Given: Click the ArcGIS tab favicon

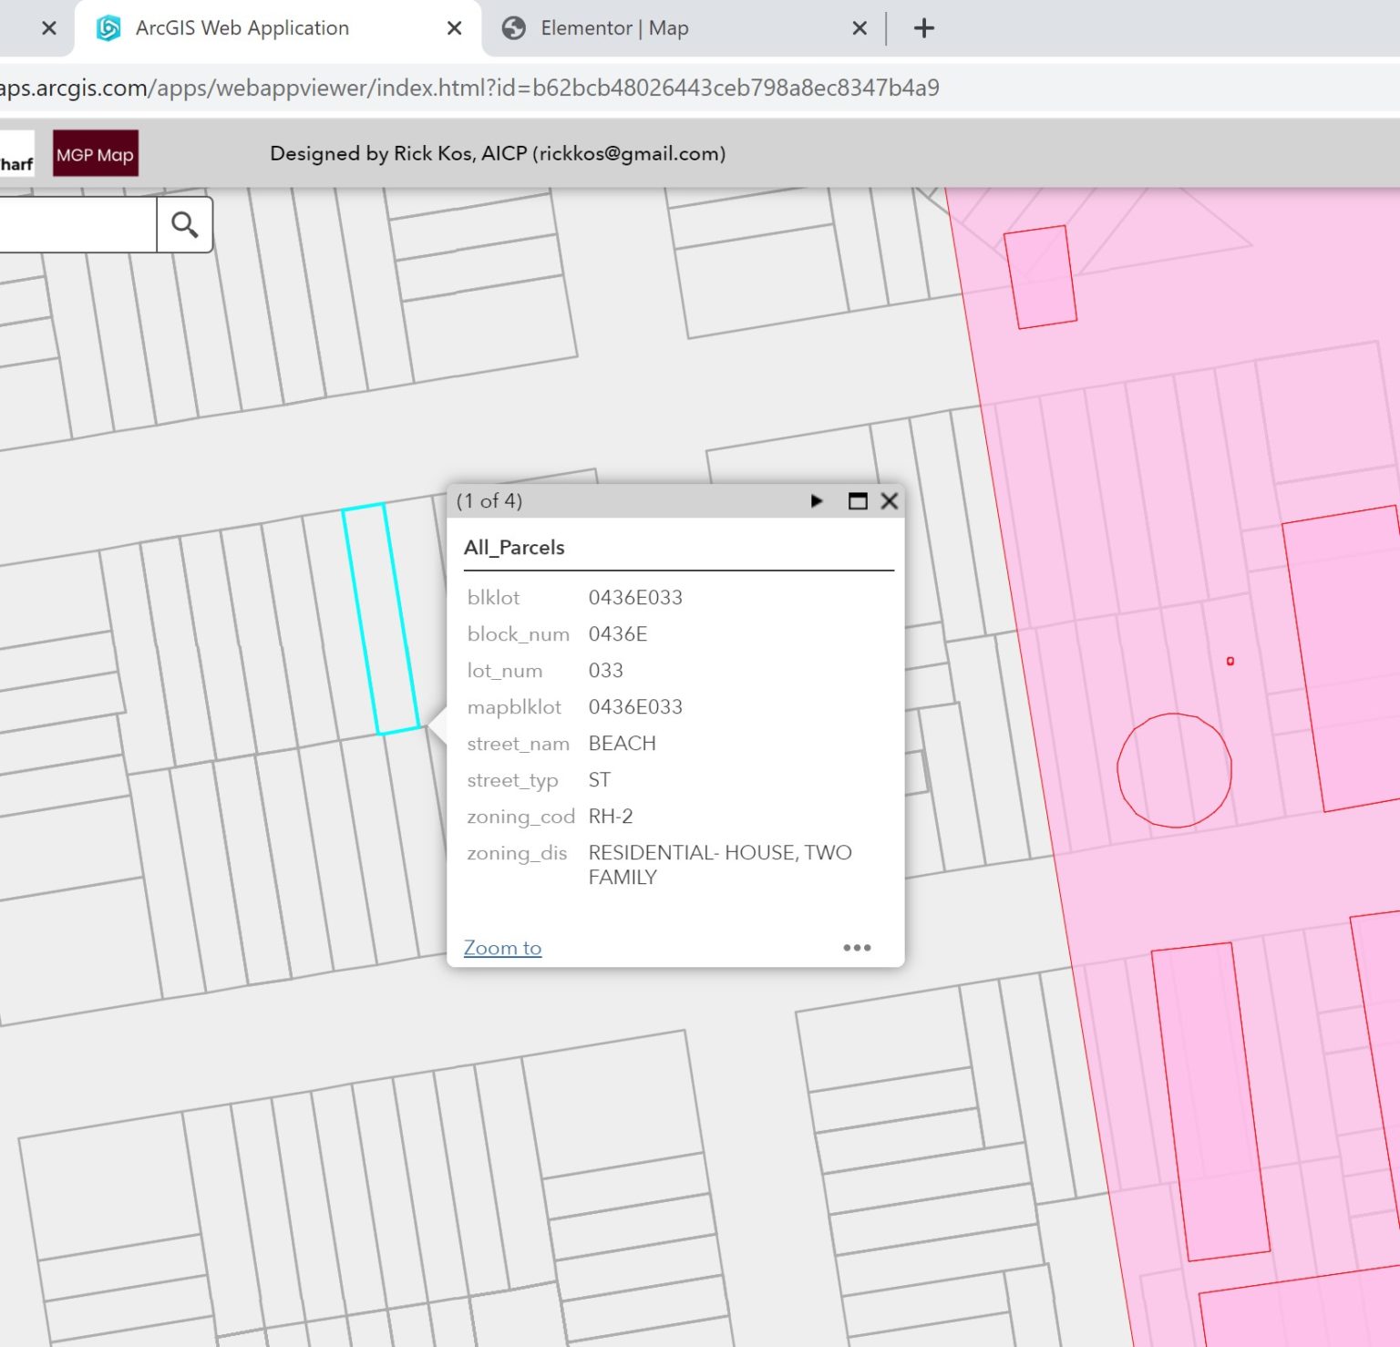Looking at the screenshot, I should click(108, 28).
